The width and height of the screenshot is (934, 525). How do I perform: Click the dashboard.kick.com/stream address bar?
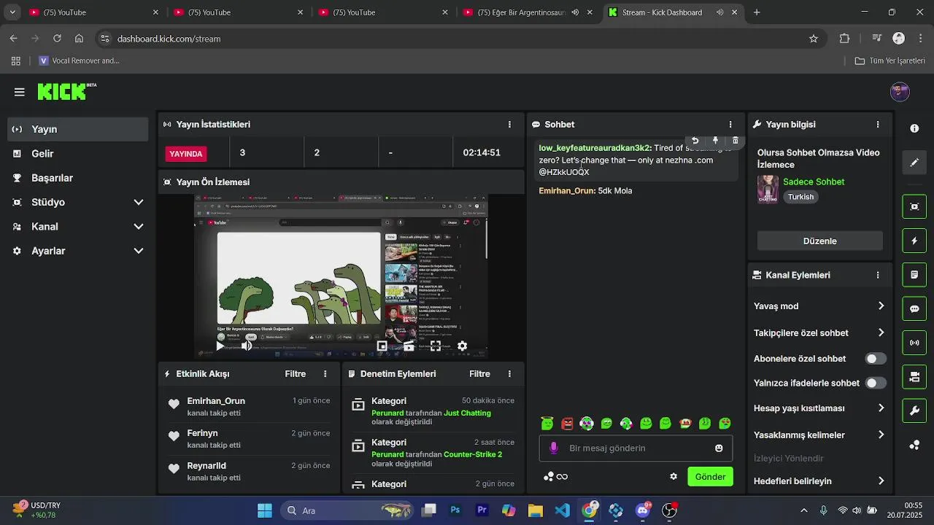point(460,39)
